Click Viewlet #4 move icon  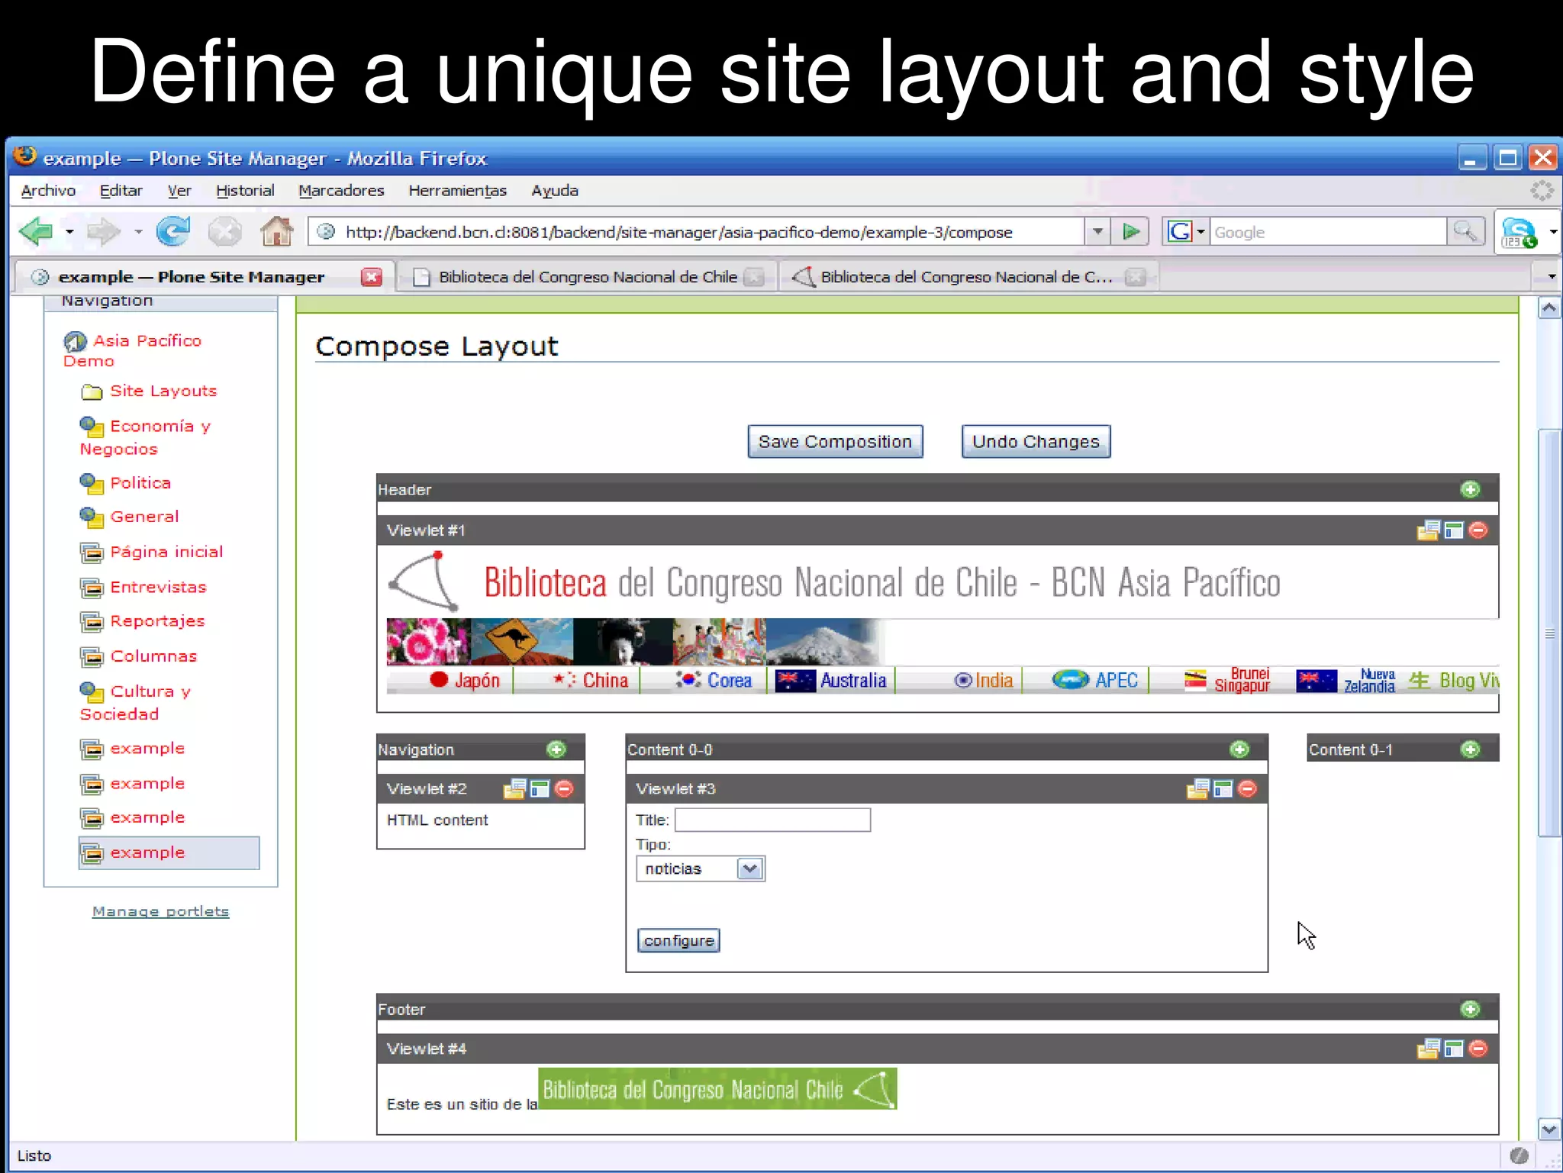point(1428,1049)
